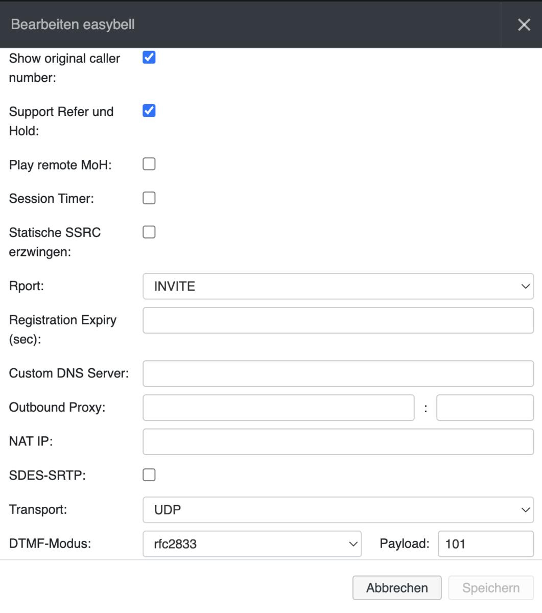This screenshot has height=613, width=542.
Task: Uncheck Show original caller number checkbox
Action: coord(149,58)
